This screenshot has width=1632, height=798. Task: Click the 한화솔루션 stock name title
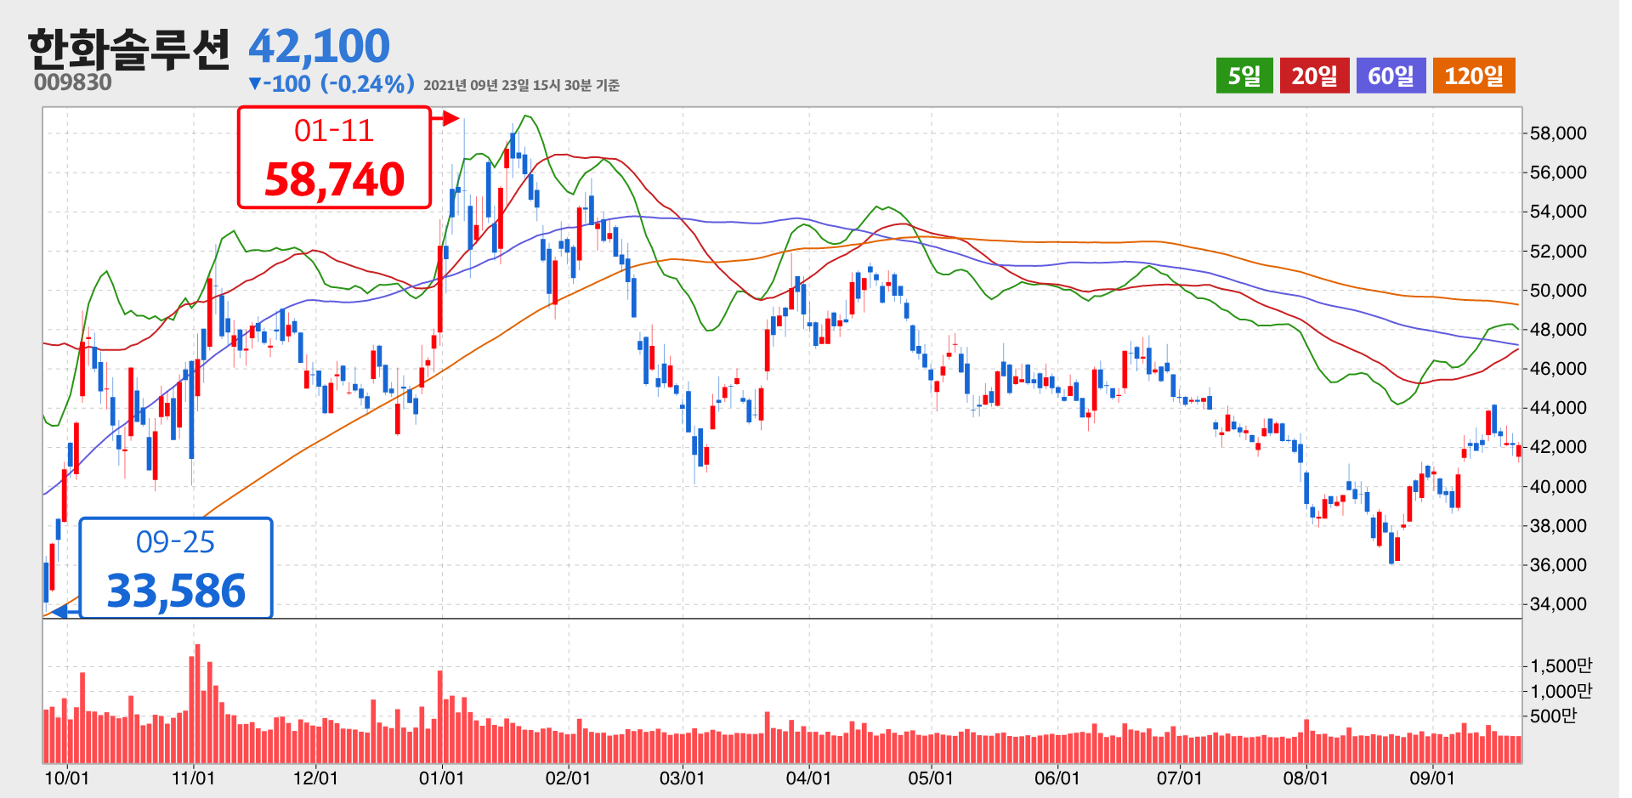pos(128,48)
